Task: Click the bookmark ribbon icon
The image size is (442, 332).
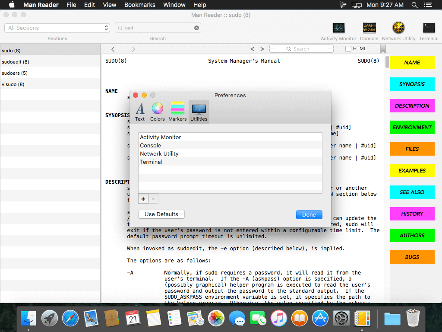Action: coord(383,49)
